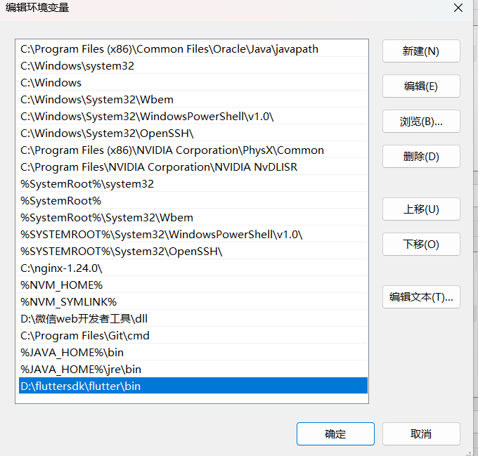Move entry up with 上移(U)
This screenshot has width=478, height=456.
(421, 209)
